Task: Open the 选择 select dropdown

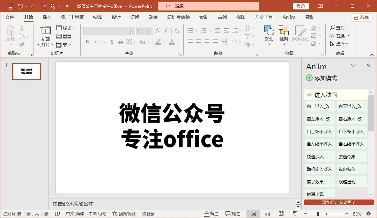Action: [x=339, y=44]
